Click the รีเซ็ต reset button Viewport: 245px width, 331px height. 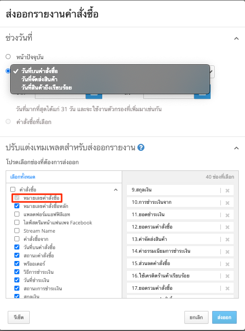[19, 317]
